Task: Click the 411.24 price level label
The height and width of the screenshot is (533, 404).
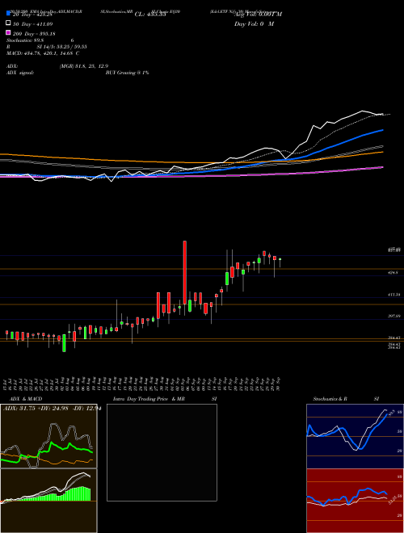Action: coord(393,295)
